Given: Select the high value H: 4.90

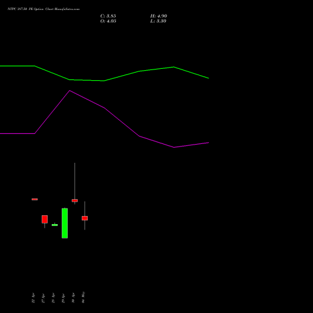Looking at the screenshot, I should (158, 16).
